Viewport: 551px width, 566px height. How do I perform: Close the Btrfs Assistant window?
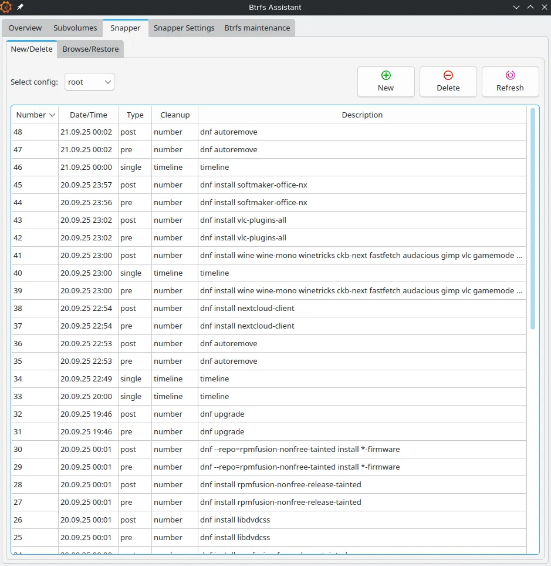(543, 7)
